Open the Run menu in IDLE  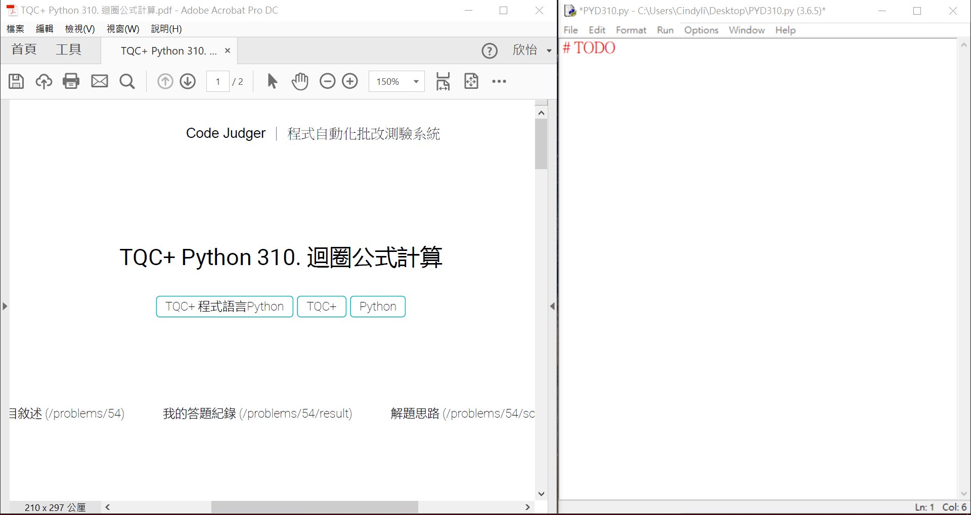point(665,30)
